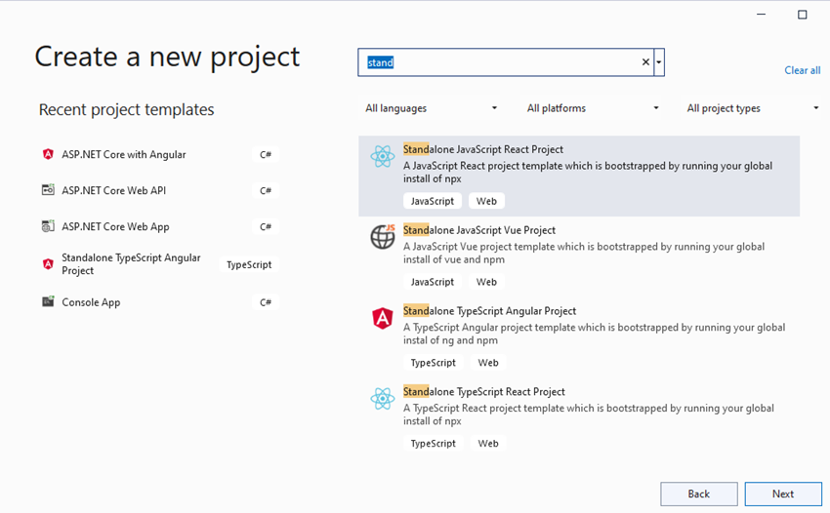Viewport: 830px width, 513px height.
Task: Click the React icon of TypeScript React Project
Action: [x=382, y=398]
